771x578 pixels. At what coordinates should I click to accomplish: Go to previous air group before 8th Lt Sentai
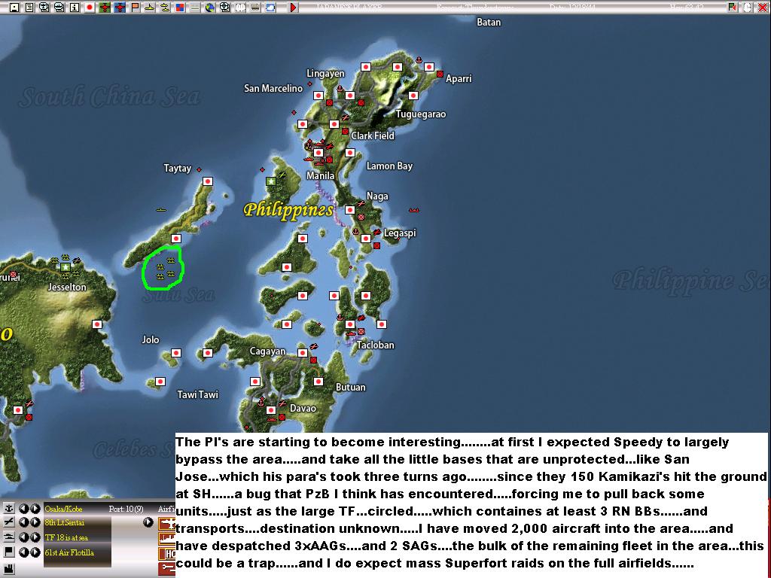[x=23, y=522]
